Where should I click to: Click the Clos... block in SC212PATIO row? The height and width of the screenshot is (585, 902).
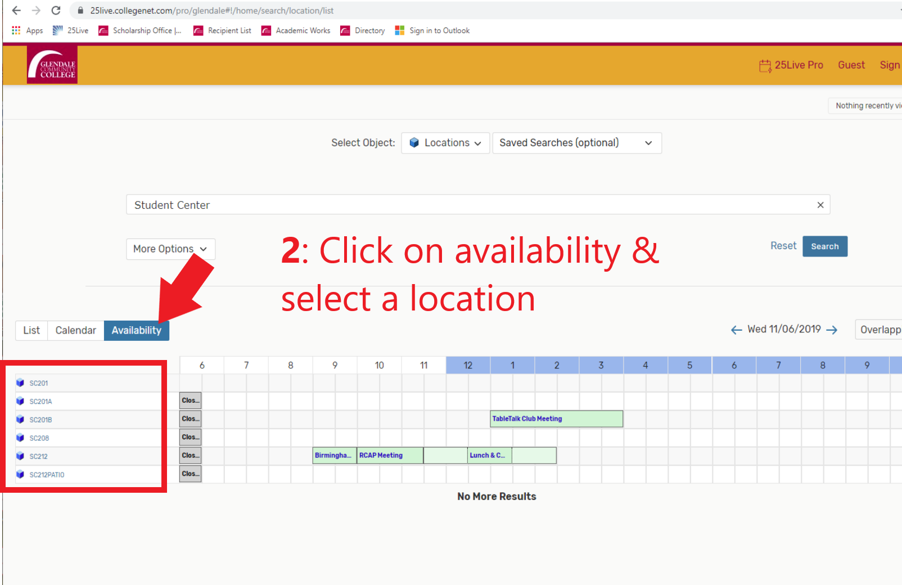(191, 474)
